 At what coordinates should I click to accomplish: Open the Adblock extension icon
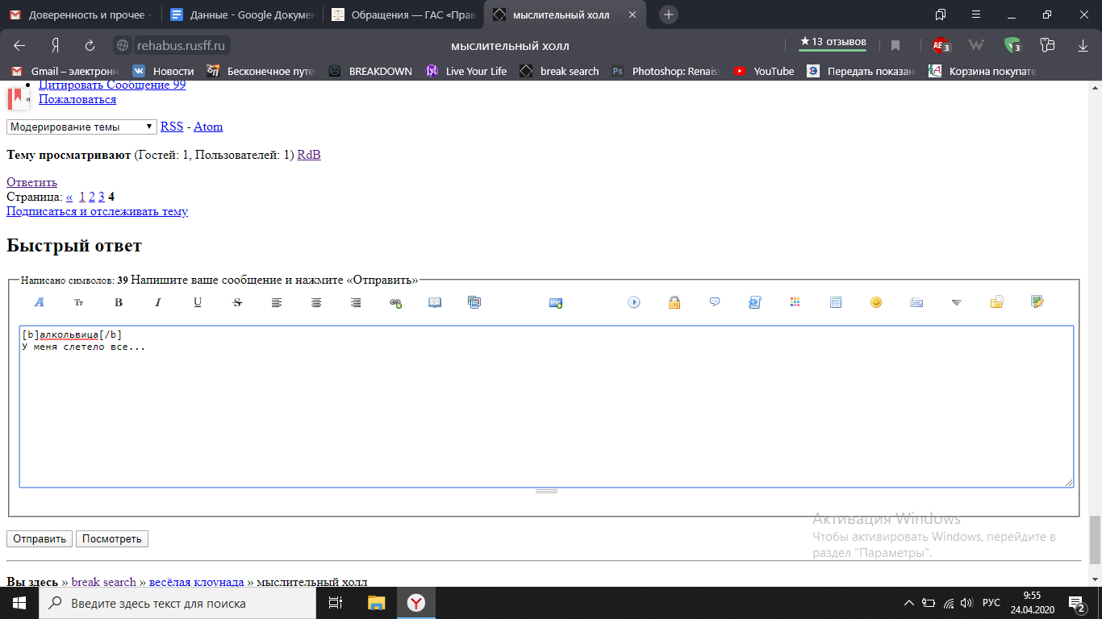pyautogui.click(x=941, y=46)
